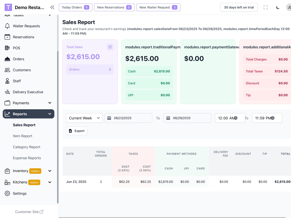This screenshot has height=218, width=291.
Task: Click the Settings gear icon
Action: [7, 193]
